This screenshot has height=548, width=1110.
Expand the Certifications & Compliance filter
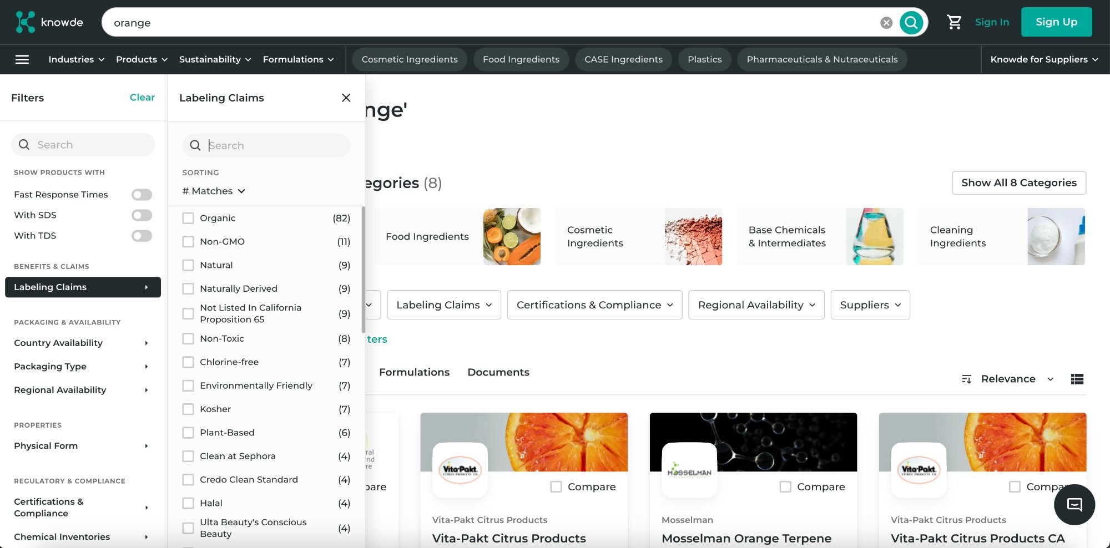coord(80,507)
